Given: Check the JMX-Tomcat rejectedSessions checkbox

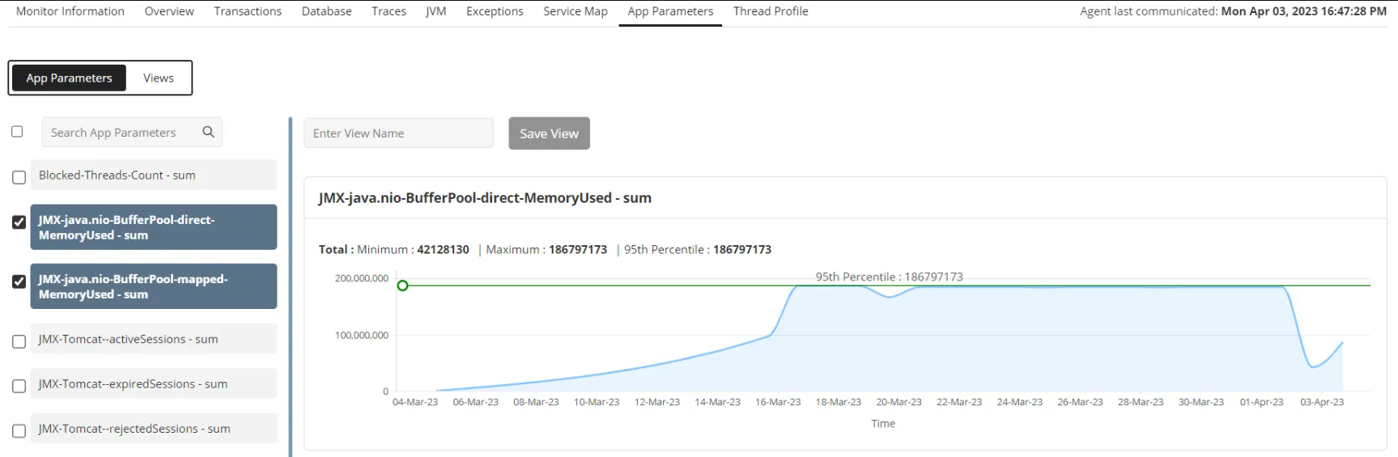Looking at the screenshot, I should click(19, 431).
